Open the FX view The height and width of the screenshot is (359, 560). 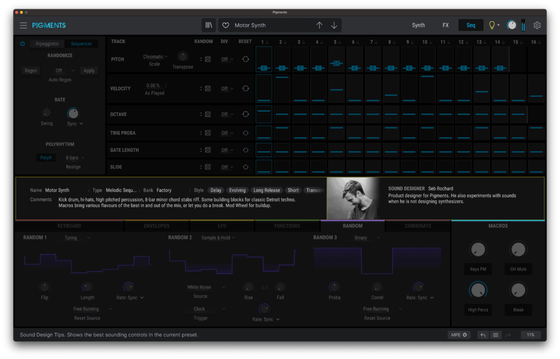tap(445, 25)
